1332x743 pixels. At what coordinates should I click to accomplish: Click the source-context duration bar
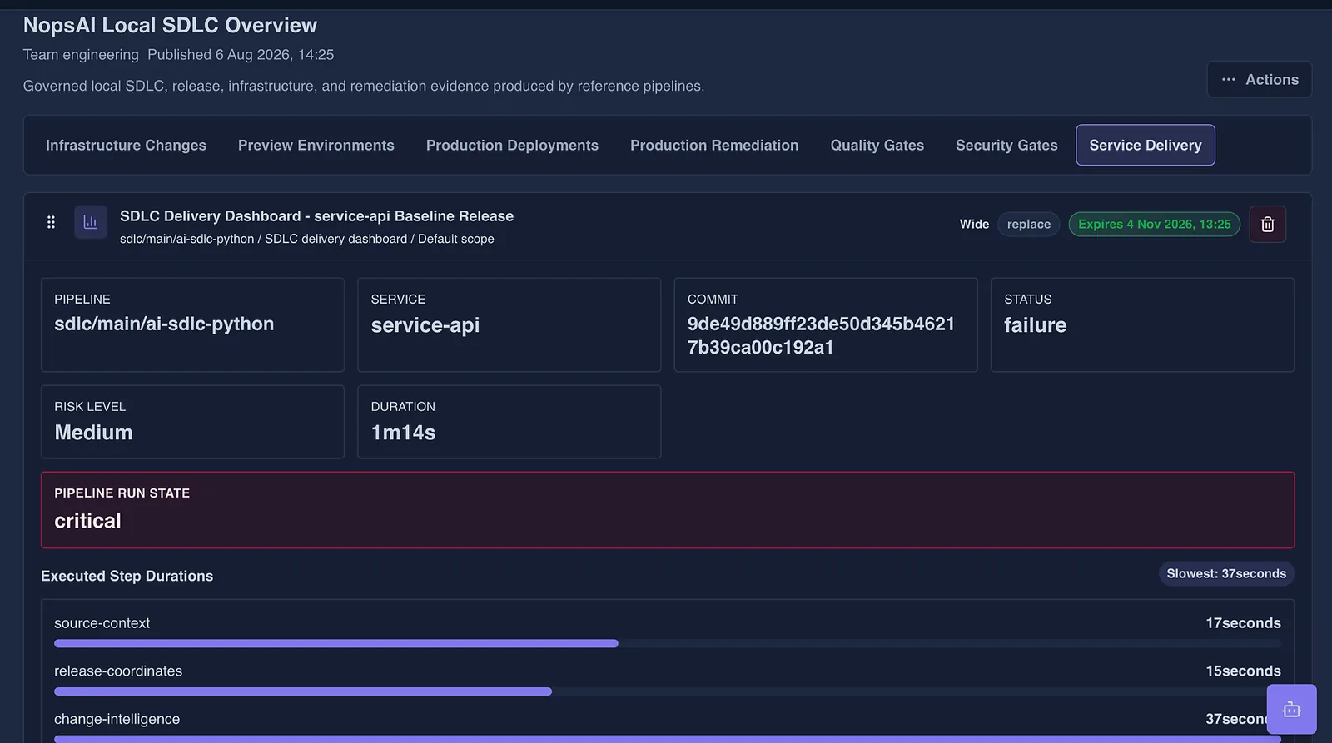668,643
